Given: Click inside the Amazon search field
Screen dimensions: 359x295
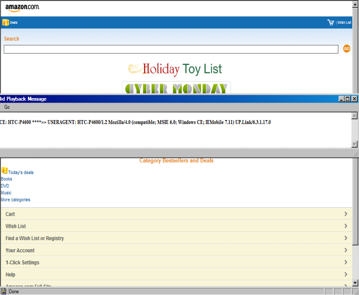Looking at the screenshot, I should coord(171,49).
